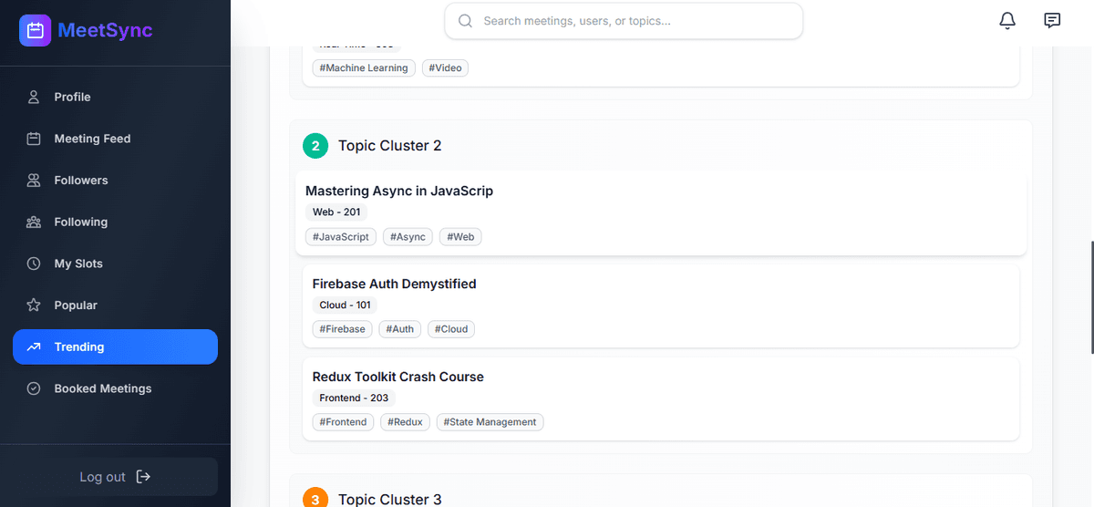The image size is (1094, 507).
Task: Go to the Followers page
Action: pyautogui.click(x=80, y=181)
